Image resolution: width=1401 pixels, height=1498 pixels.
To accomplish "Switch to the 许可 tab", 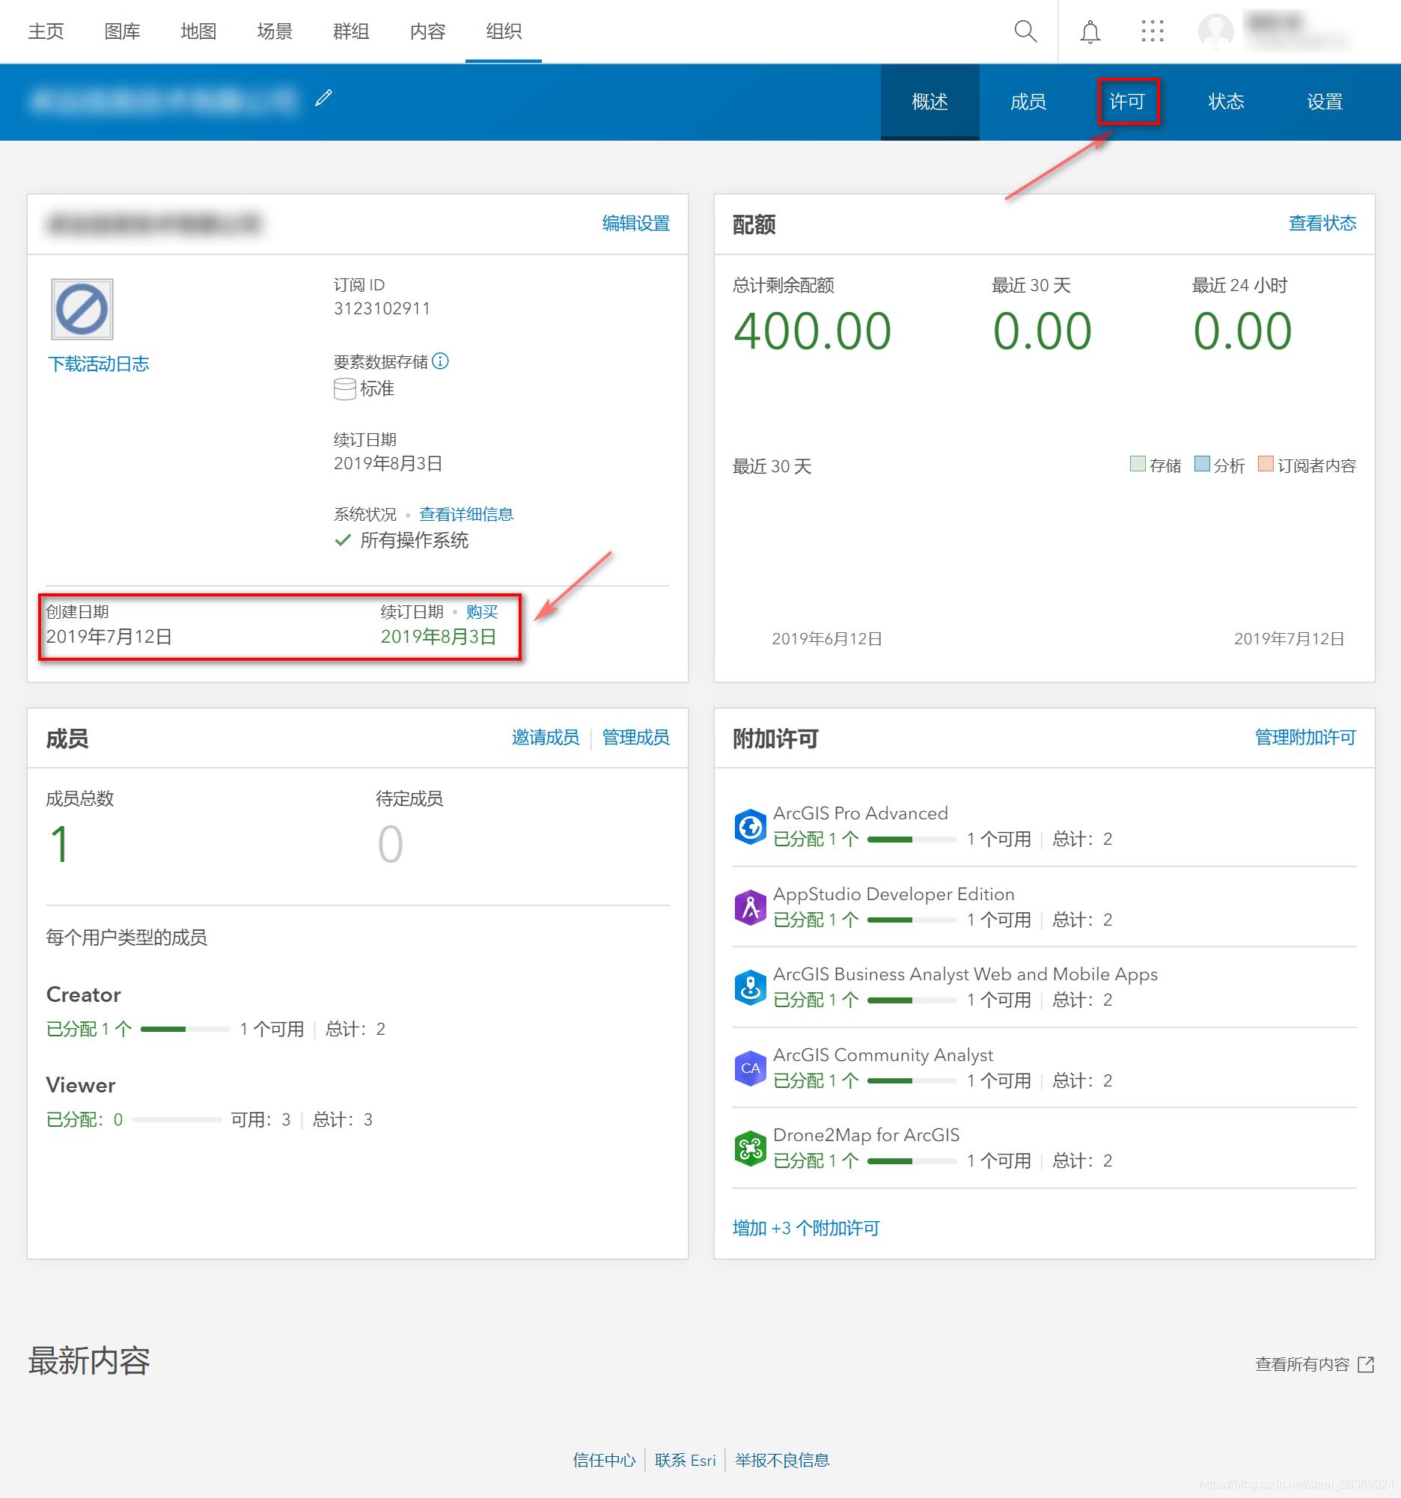I will click(x=1128, y=102).
